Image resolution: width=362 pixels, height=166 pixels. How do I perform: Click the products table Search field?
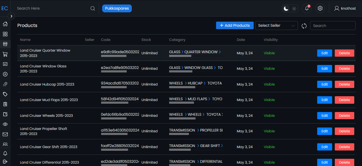pyautogui.click(x=333, y=26)
